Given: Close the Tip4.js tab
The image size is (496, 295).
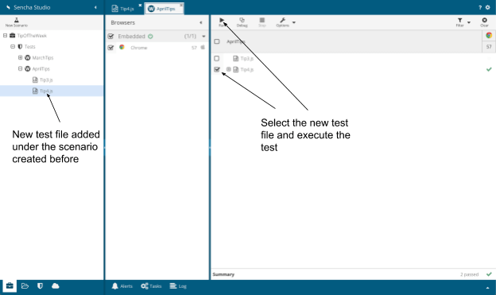Looking at the screenshot, I should pyautogui.click(x=140, y=5).
